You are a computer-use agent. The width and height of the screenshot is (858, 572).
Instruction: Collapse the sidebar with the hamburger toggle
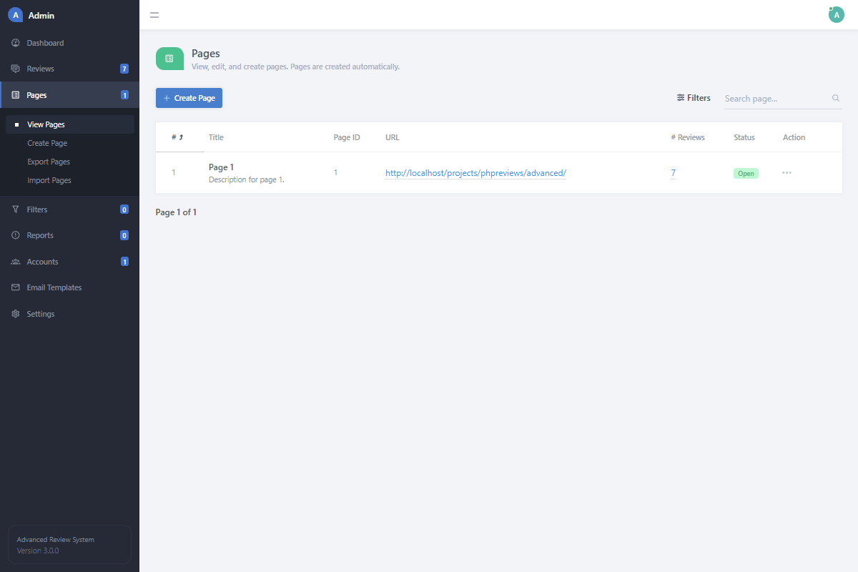tap(154, 14)
